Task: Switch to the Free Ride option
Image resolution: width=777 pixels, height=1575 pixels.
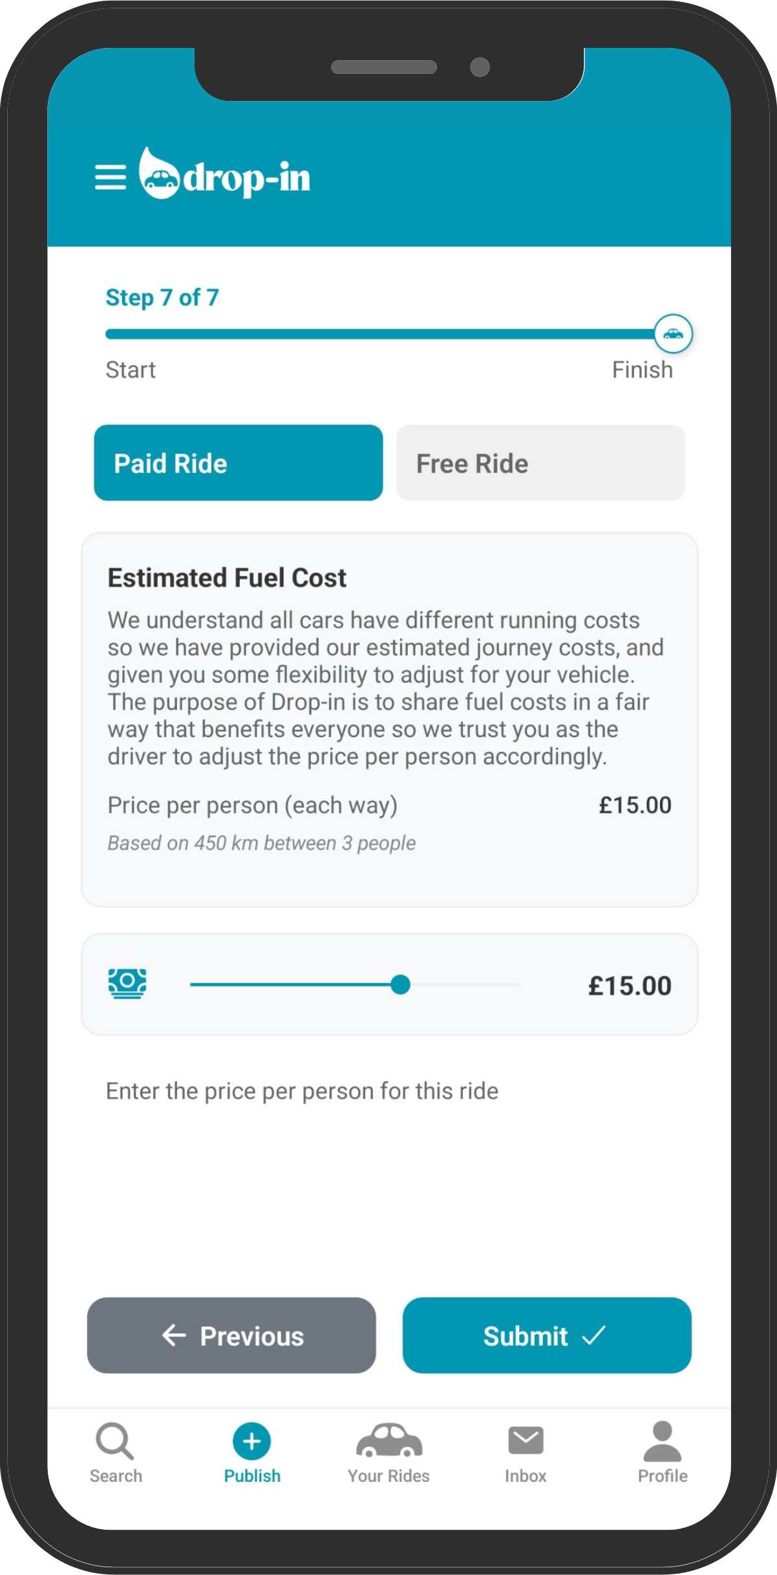Action: [x=540, y=463]
